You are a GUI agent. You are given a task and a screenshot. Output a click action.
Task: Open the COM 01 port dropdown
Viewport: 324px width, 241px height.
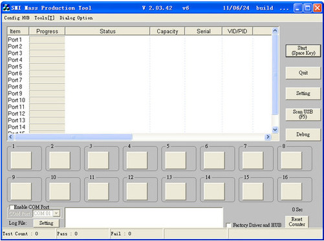click(x=56, y=213)
